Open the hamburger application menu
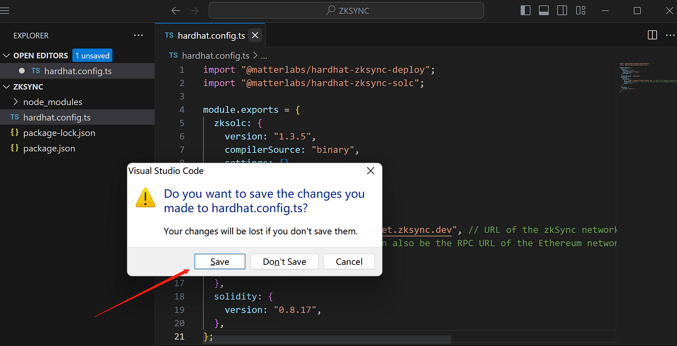 click(4, 10)
